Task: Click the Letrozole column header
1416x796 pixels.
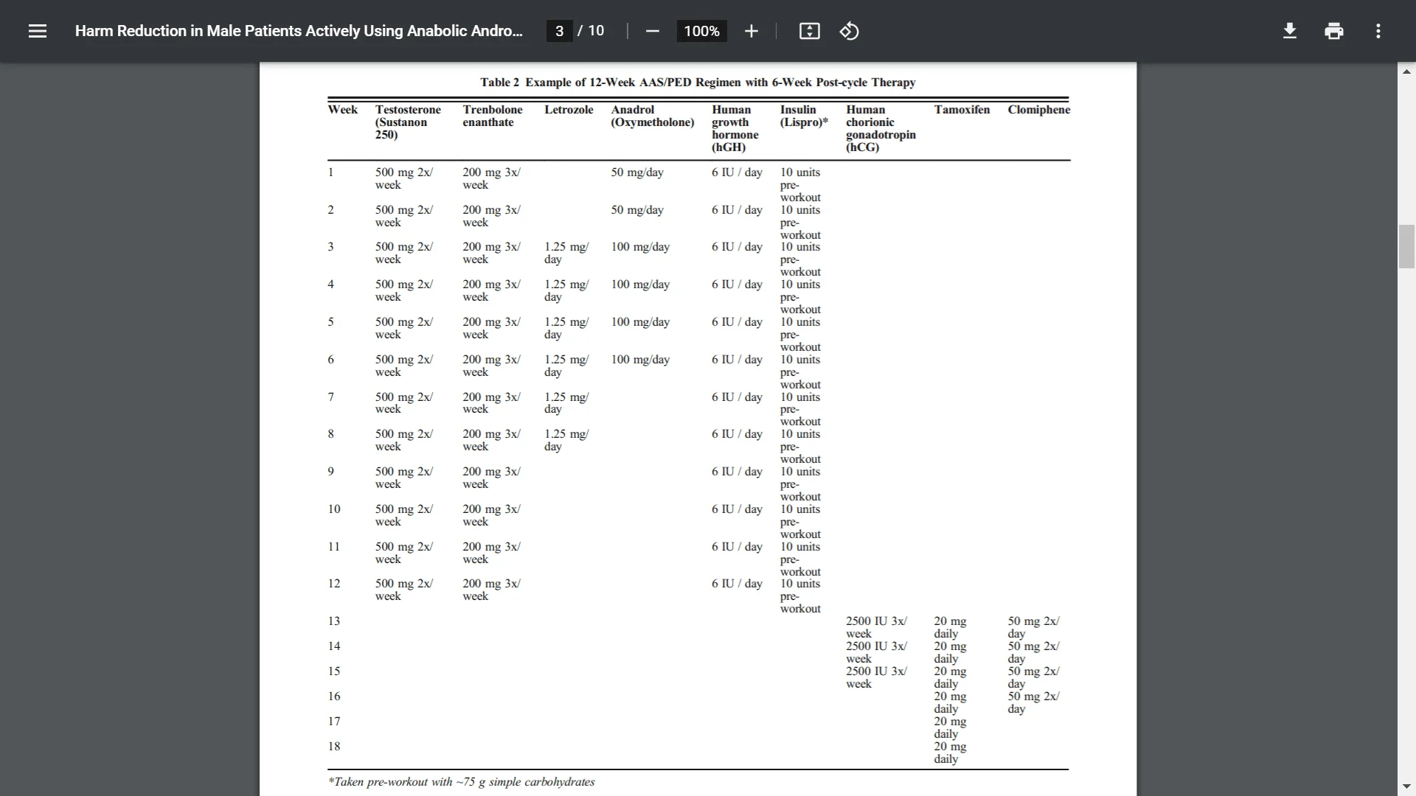Action: pyautogui.click(x=569, y=110)
